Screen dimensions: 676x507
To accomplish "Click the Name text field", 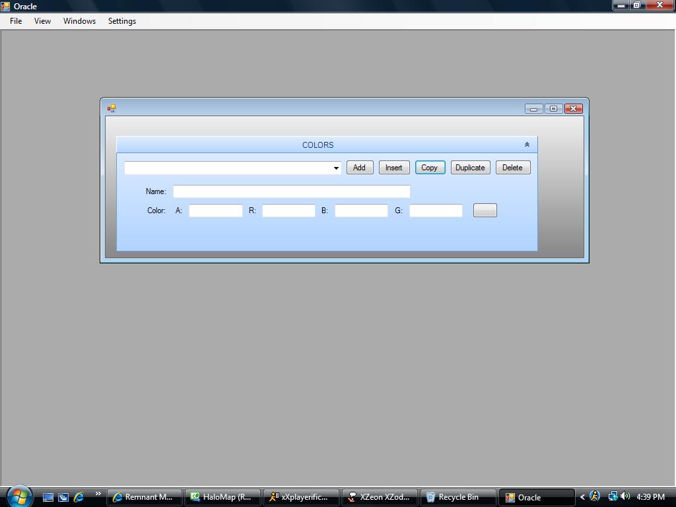I will [x=291, y=191].
